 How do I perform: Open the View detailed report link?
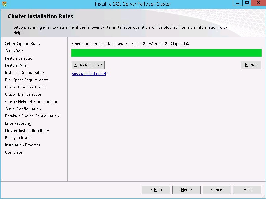[x=89, y=74]
